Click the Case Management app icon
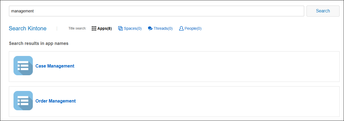The image size is (344, 121). (23, 66)
